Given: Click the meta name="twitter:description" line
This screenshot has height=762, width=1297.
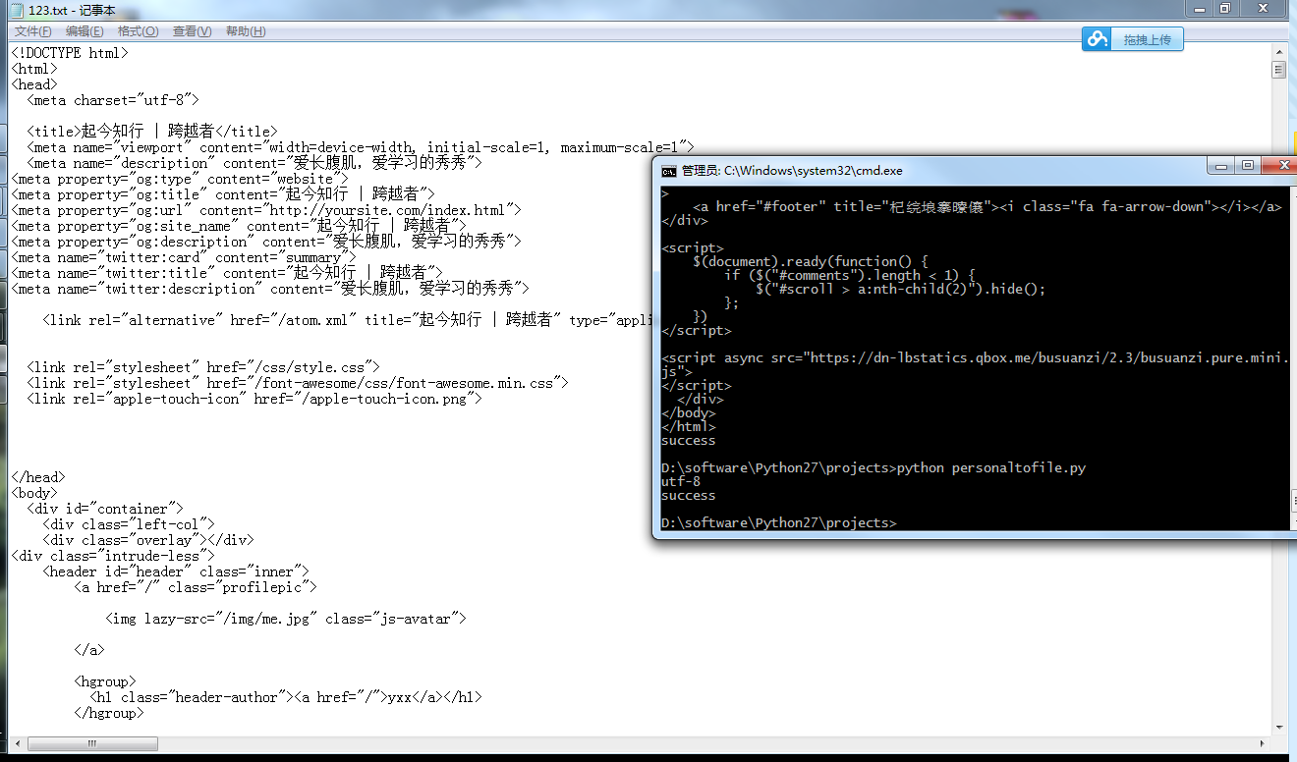Looking at the screenshot, I should tap(270, 289).
